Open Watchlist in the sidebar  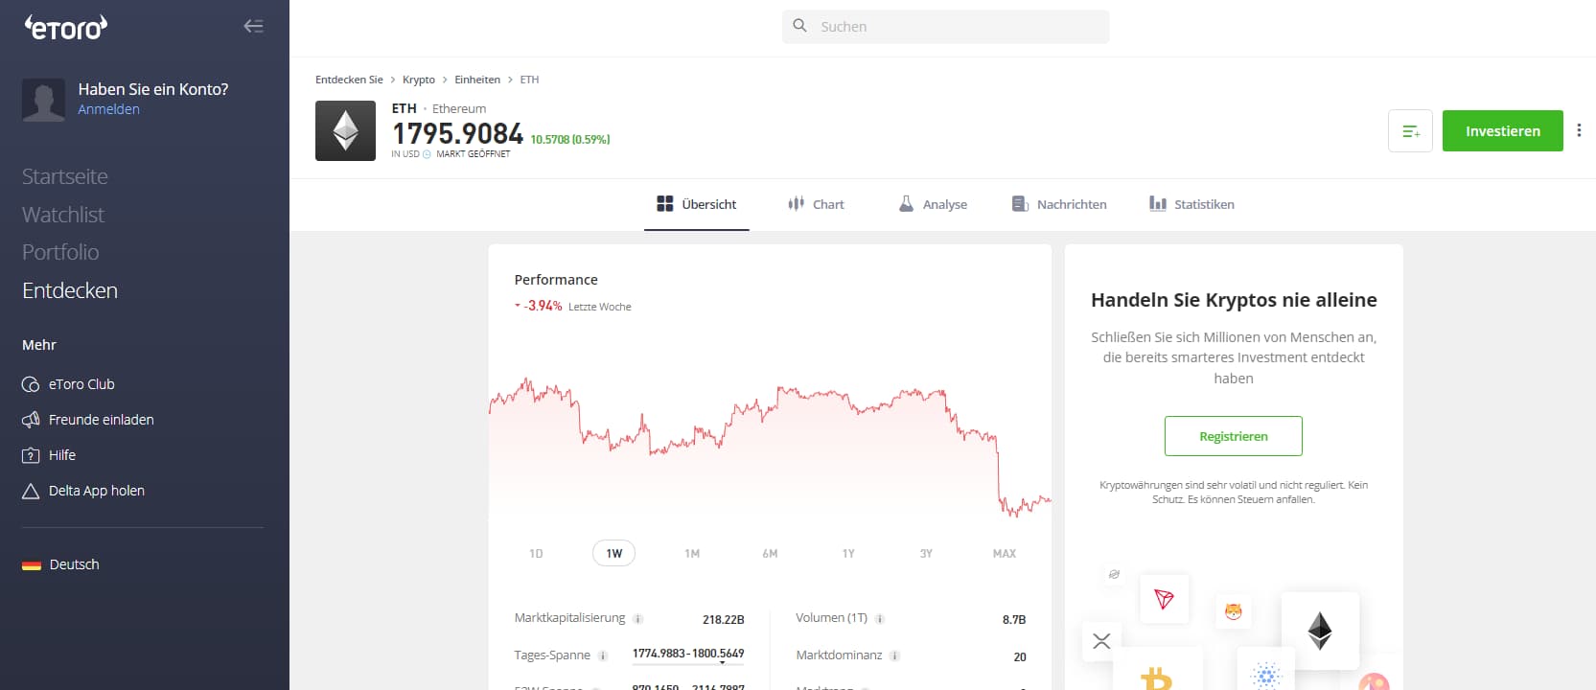coord(63,215)
